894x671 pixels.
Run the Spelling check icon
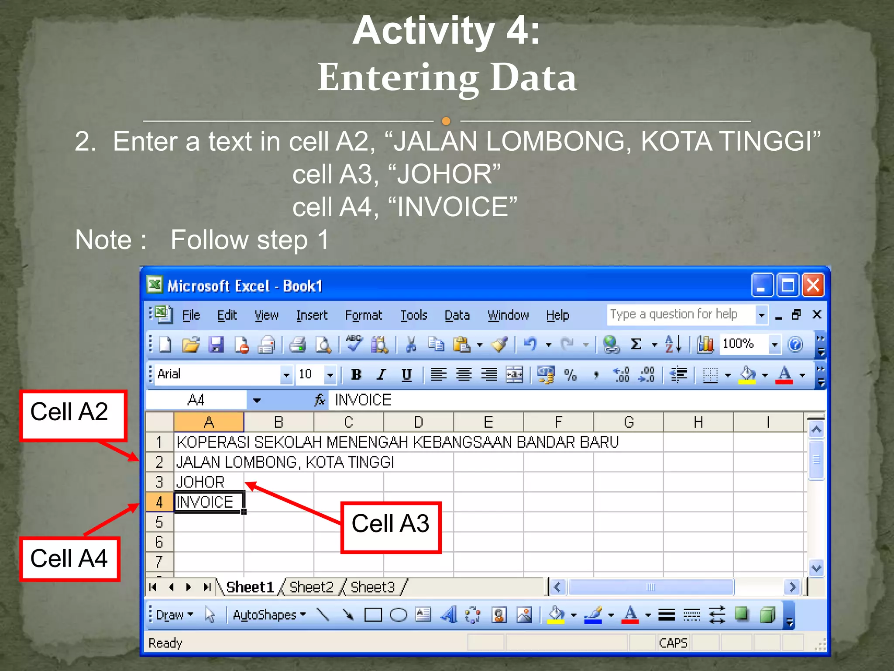(x=354, y=344)
